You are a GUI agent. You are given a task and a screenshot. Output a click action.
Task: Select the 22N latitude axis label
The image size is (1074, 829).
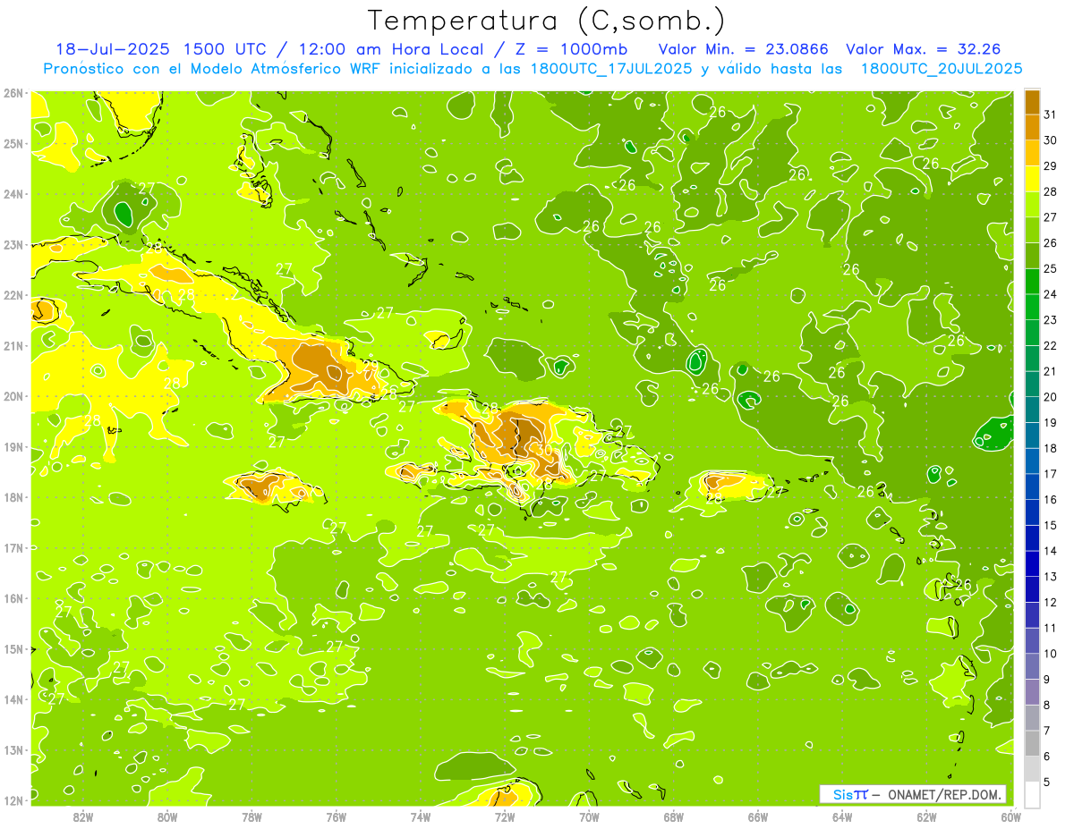coord(13,295)
